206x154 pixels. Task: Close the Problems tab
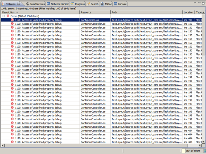point(19,4)
